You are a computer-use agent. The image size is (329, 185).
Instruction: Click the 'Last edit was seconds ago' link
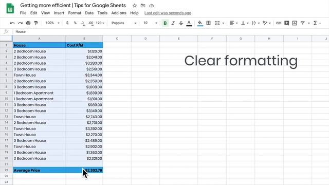[168, 13]
